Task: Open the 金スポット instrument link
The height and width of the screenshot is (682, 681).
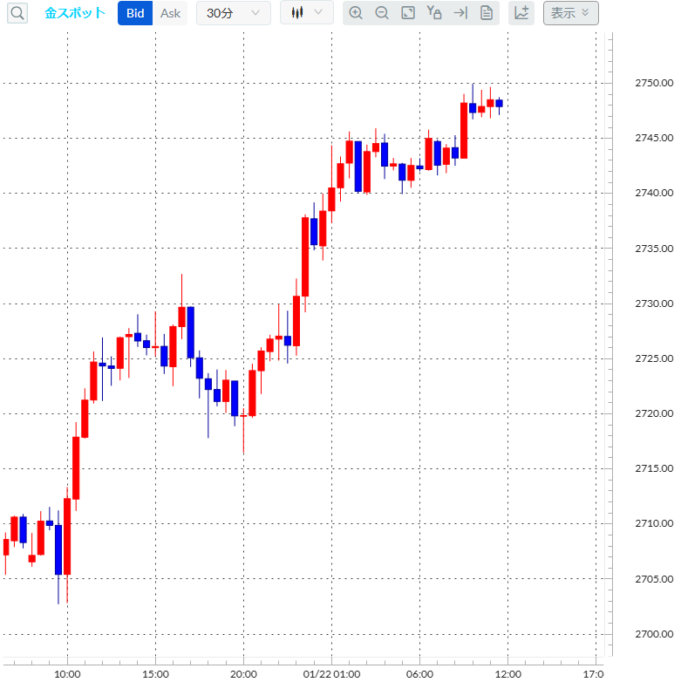Action: click(x=75, y=13)
